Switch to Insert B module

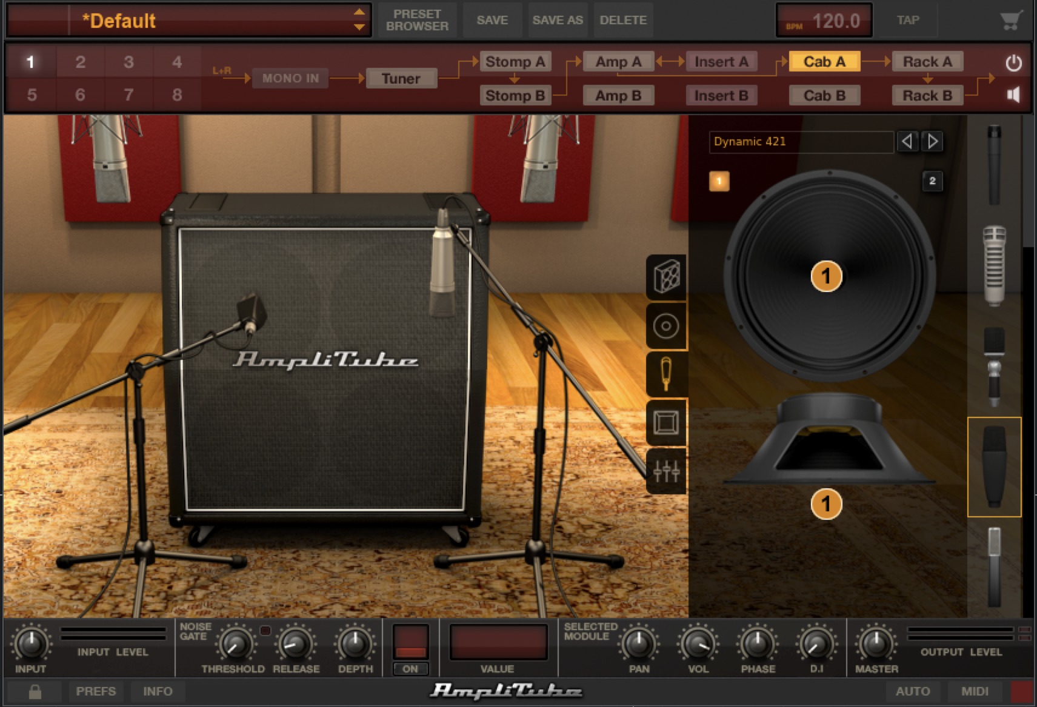coord(721,95)
